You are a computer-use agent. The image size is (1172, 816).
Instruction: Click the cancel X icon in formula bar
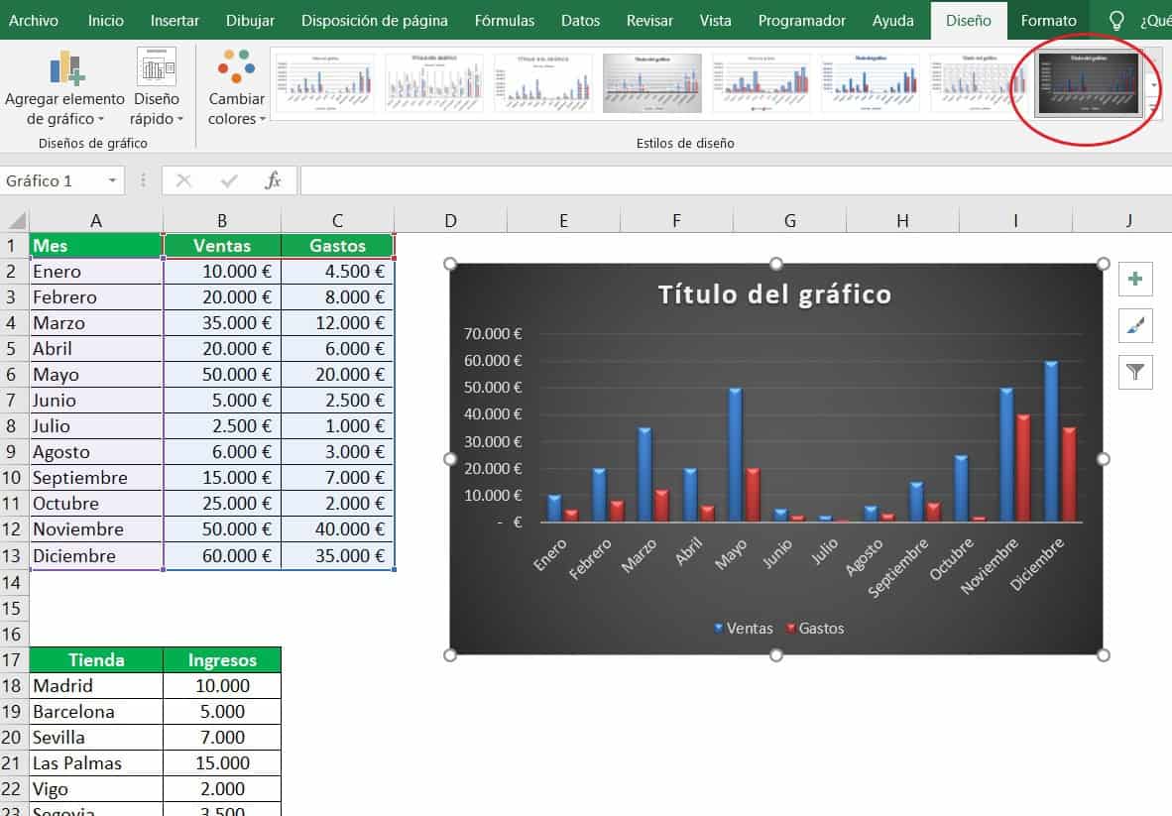point(183,180)
